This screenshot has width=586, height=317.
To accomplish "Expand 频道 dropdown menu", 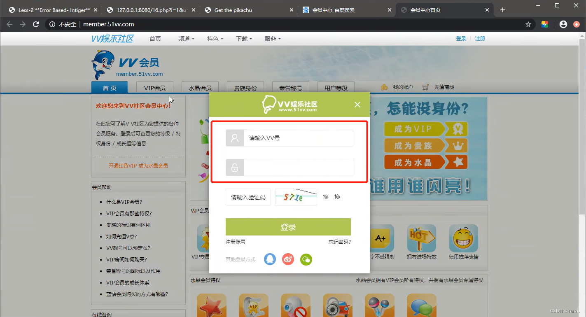I will pyautogui.click(x=185, y=39).
